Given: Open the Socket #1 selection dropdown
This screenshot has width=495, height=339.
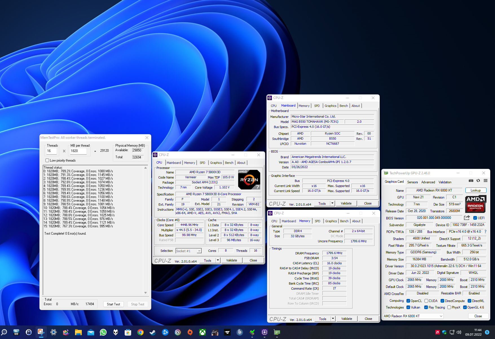Looking at the screenshot, I should (x=188, y=251).
